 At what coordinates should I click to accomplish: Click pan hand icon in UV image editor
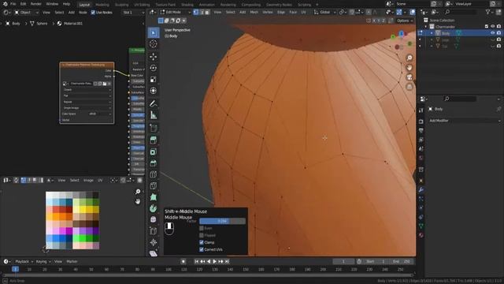[138, 202]
